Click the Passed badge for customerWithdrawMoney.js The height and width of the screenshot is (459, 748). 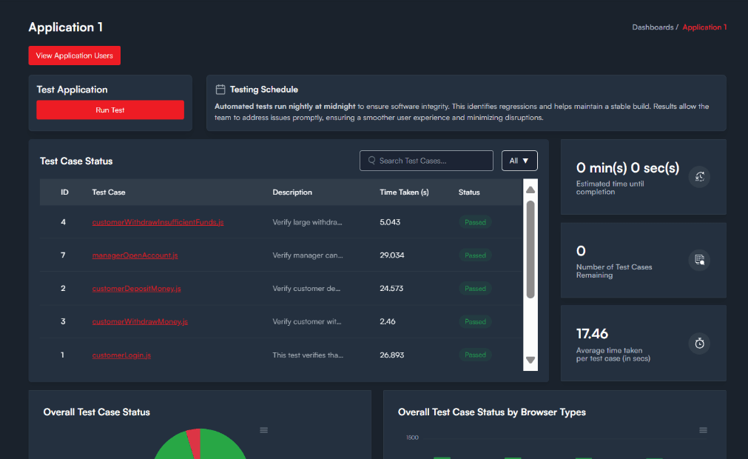click(x=475, y=321)
